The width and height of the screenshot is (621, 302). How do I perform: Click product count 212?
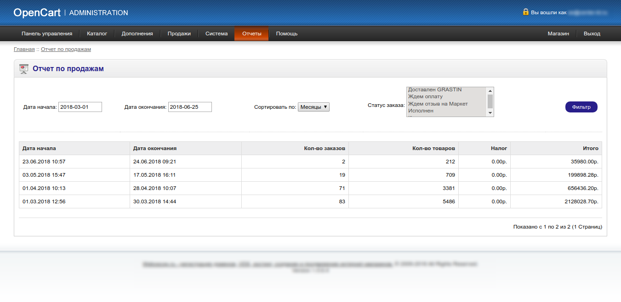click(x=450, y=162)
